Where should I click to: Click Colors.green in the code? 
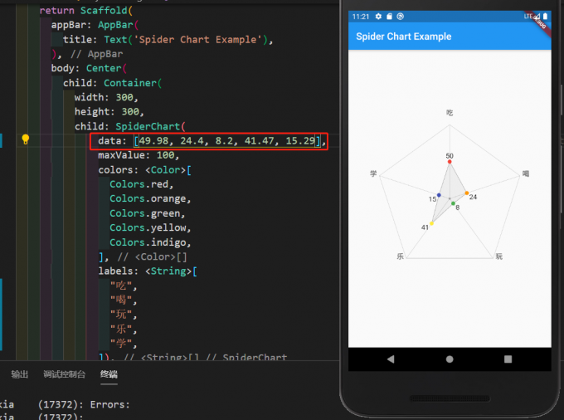(x=148, y=213)
